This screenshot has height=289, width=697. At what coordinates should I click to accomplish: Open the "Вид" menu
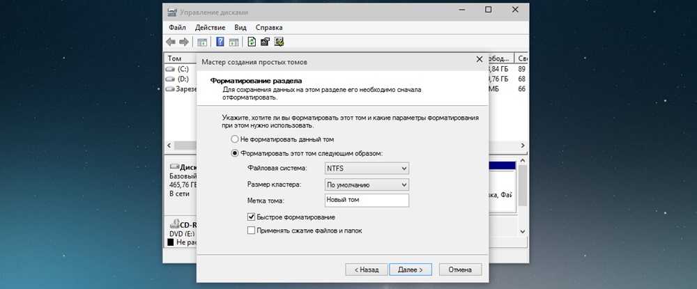pyautogui.click(x=240, y=27)
